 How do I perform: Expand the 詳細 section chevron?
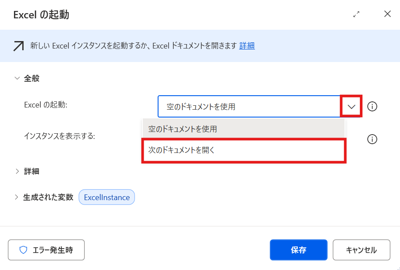17,171
